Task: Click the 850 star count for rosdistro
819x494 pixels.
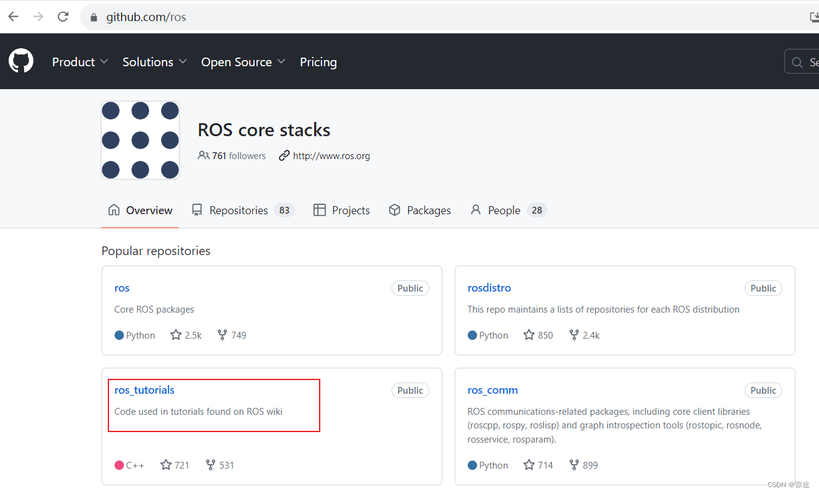Action: (545, 336)
